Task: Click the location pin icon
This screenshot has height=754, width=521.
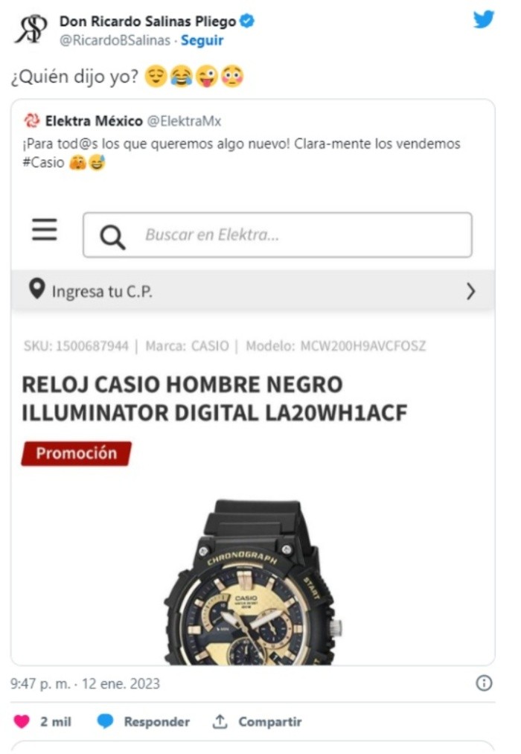Action: click(x=36, y=289)
